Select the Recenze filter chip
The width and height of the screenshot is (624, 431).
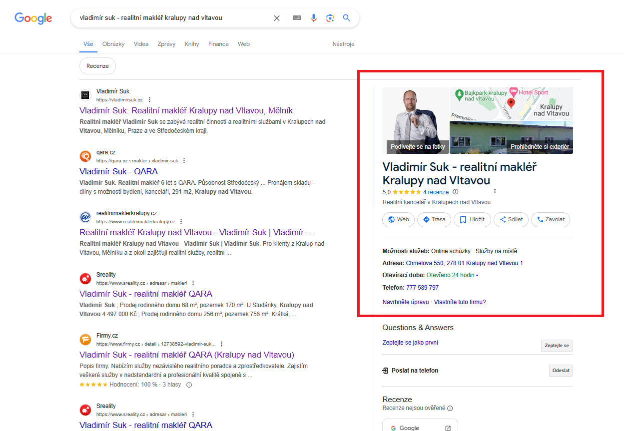tap(97, 66)
